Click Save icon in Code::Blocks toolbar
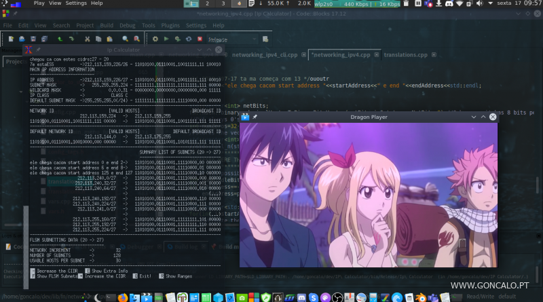543x302 pixels. tap(33, 39)
